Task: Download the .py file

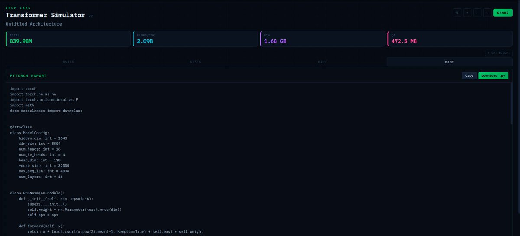Action: (493, 75)
